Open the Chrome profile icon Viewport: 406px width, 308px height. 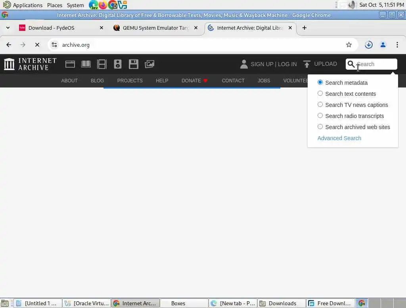click(x=383, y=45)
